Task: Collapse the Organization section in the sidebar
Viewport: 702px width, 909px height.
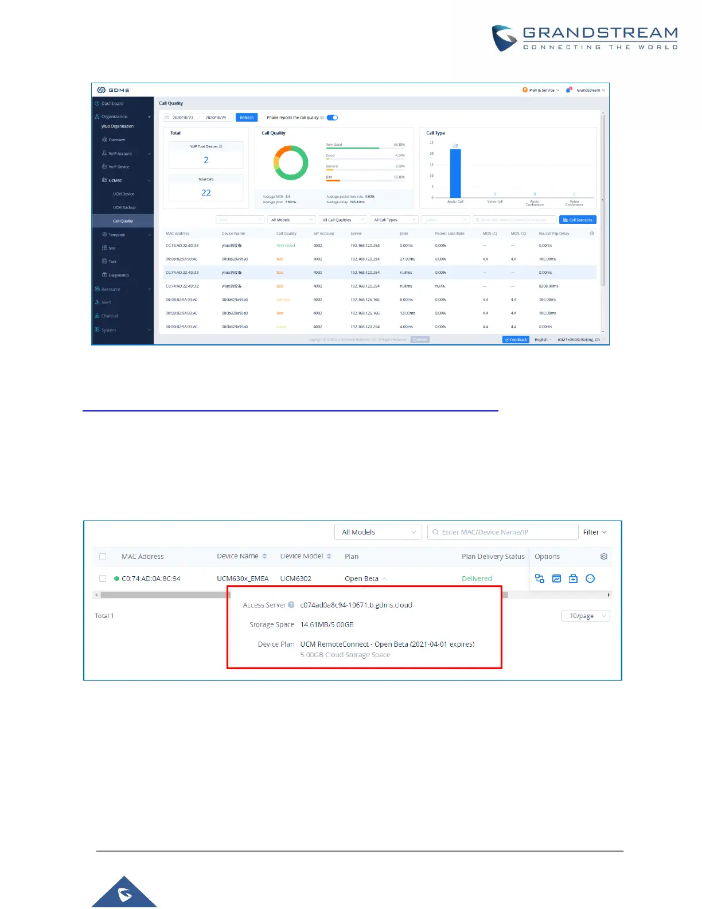Action: (149, 117)
